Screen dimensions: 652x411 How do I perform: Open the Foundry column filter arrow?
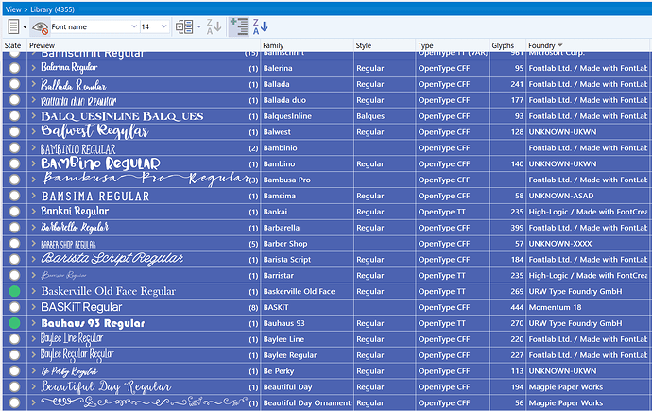coord(560,45)
